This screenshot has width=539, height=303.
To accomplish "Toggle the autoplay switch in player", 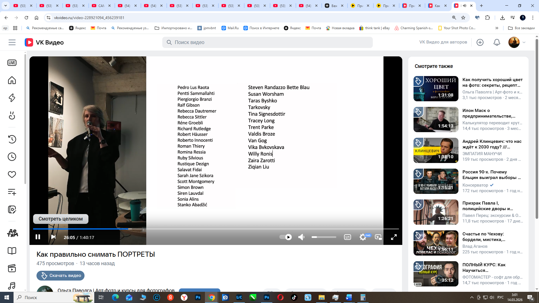I will click(x=286, y=237).
